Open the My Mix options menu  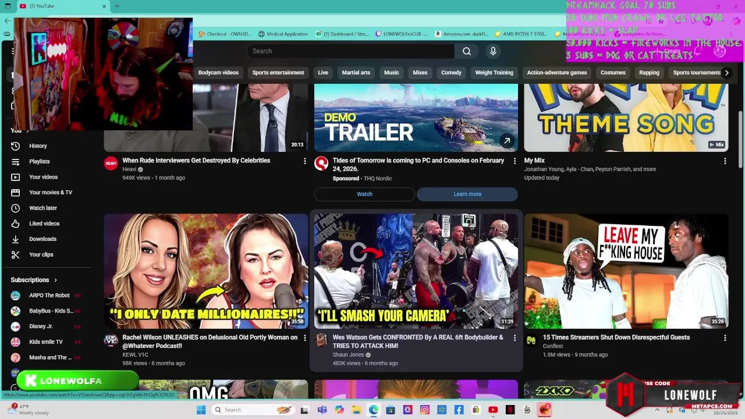(x=725, y=161)
